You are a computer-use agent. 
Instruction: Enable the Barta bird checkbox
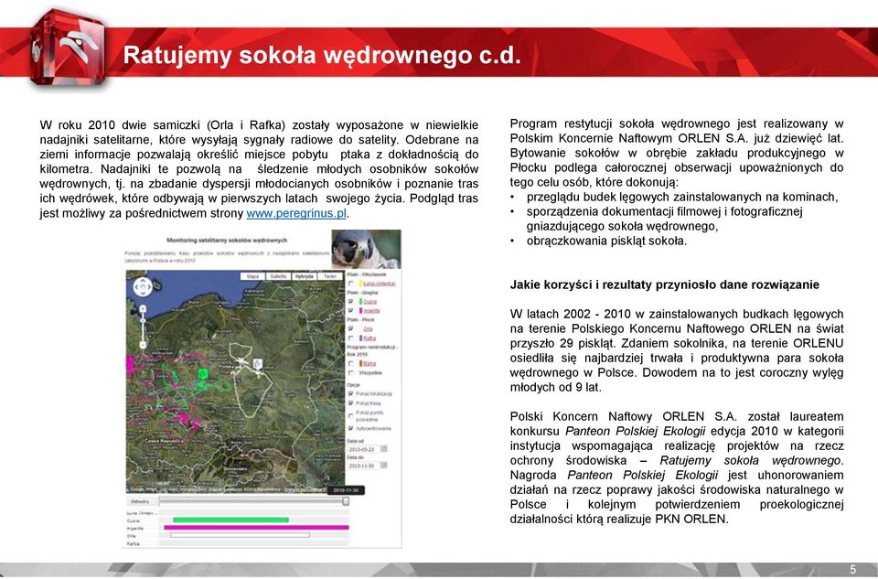(350, 363)
